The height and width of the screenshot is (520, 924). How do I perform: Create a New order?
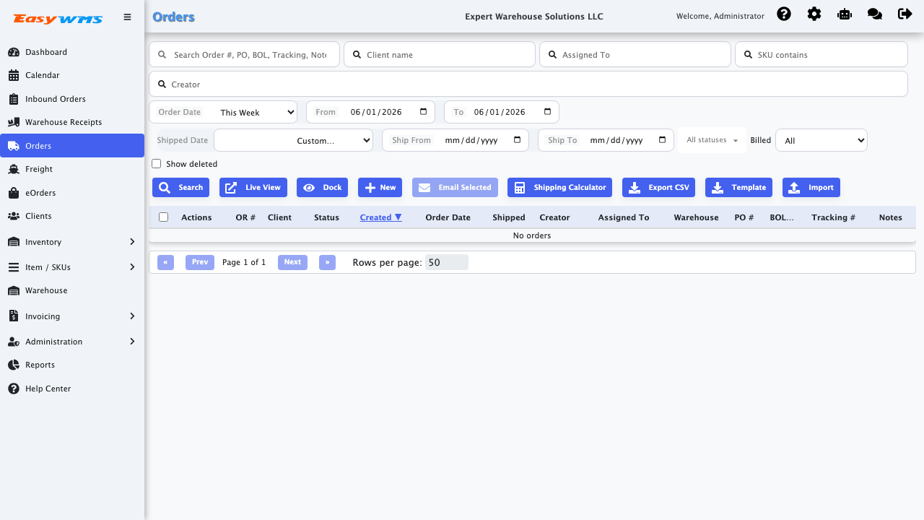click(x=380, y=188)
